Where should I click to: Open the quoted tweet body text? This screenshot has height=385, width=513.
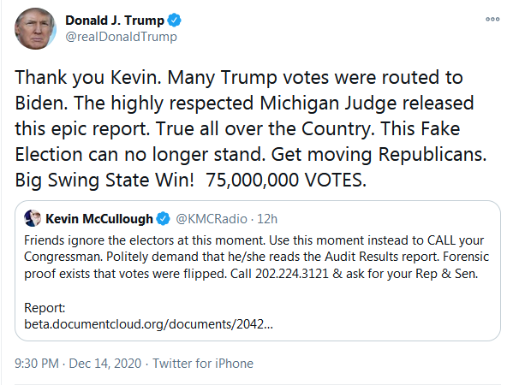click(x=256, y=257)
